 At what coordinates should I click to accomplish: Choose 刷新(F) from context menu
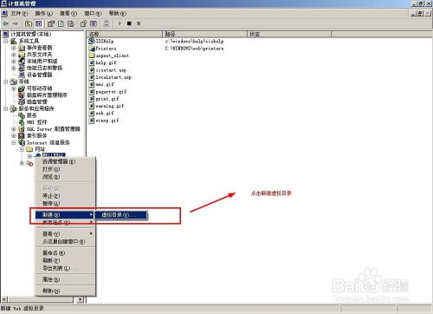64,260
